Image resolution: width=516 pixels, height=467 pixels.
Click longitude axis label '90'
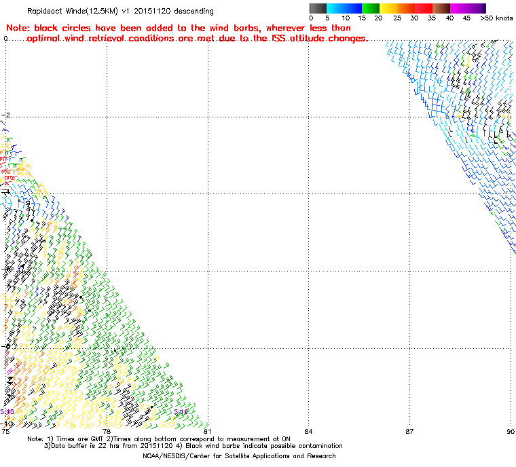click(511, 432)
